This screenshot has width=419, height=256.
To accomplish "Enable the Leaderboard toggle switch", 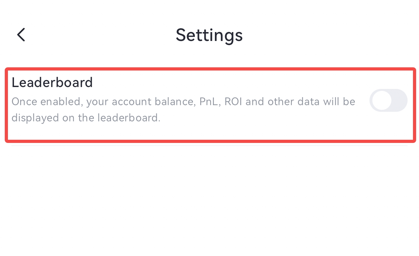I will (x=388, y=100).
